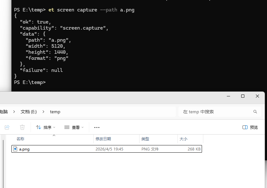This screenshot has width=267, height=188.
Task: Click '"capability": "screen.capture",' terminal line
Action: pos(64,28)
